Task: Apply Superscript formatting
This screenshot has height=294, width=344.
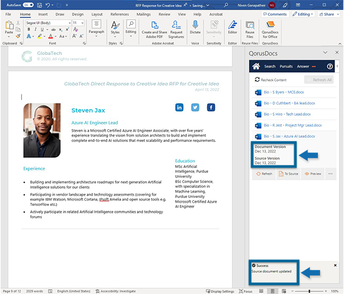Action: tap(67, 29)
